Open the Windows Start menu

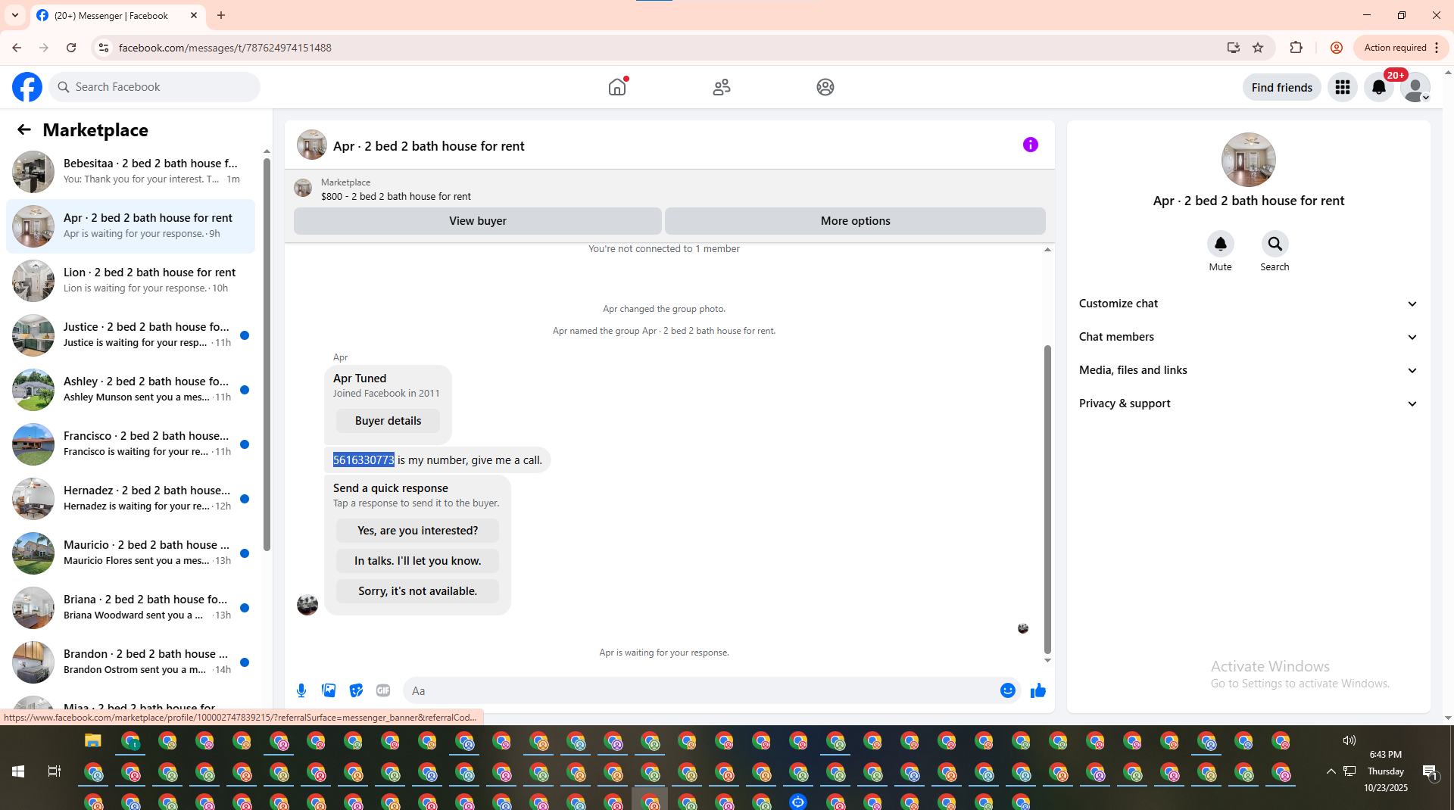tap(18, 771)
